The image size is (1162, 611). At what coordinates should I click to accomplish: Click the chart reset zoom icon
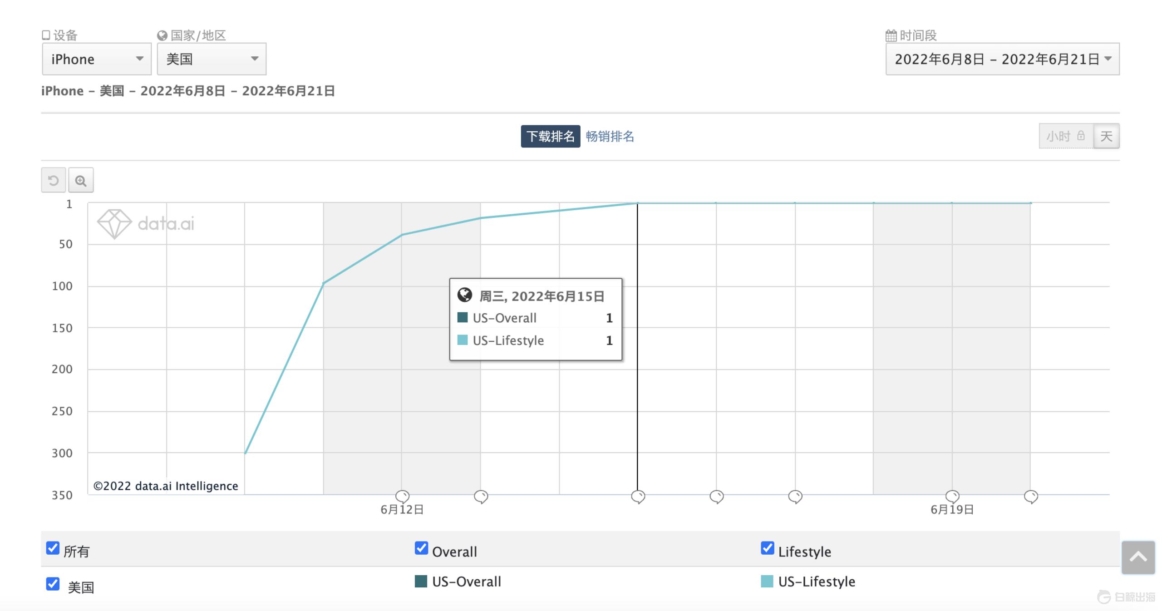54,181
